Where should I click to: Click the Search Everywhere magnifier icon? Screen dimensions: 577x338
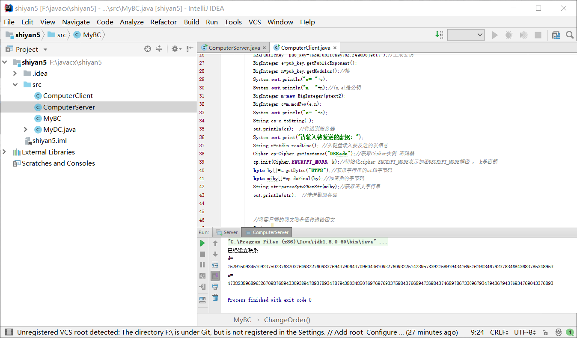(570, 35)
